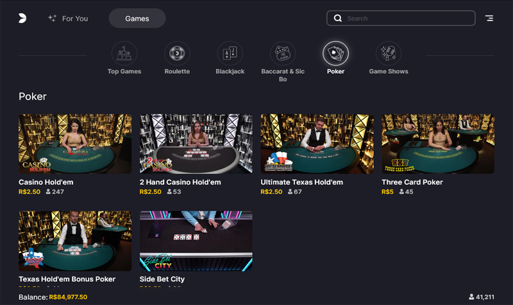This screenshot has width=513, height=305.
Task: Open the For You tab
Action: [68, 19]
